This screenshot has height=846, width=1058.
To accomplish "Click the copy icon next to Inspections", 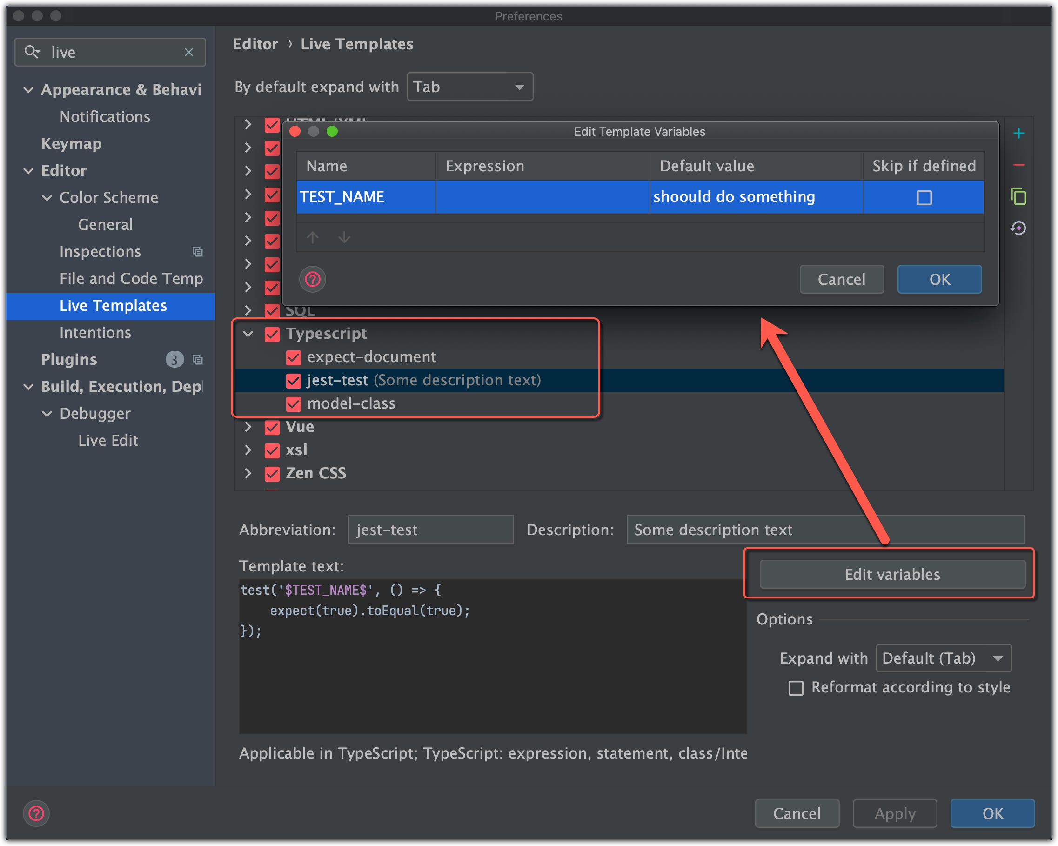I will coord(197,252).
